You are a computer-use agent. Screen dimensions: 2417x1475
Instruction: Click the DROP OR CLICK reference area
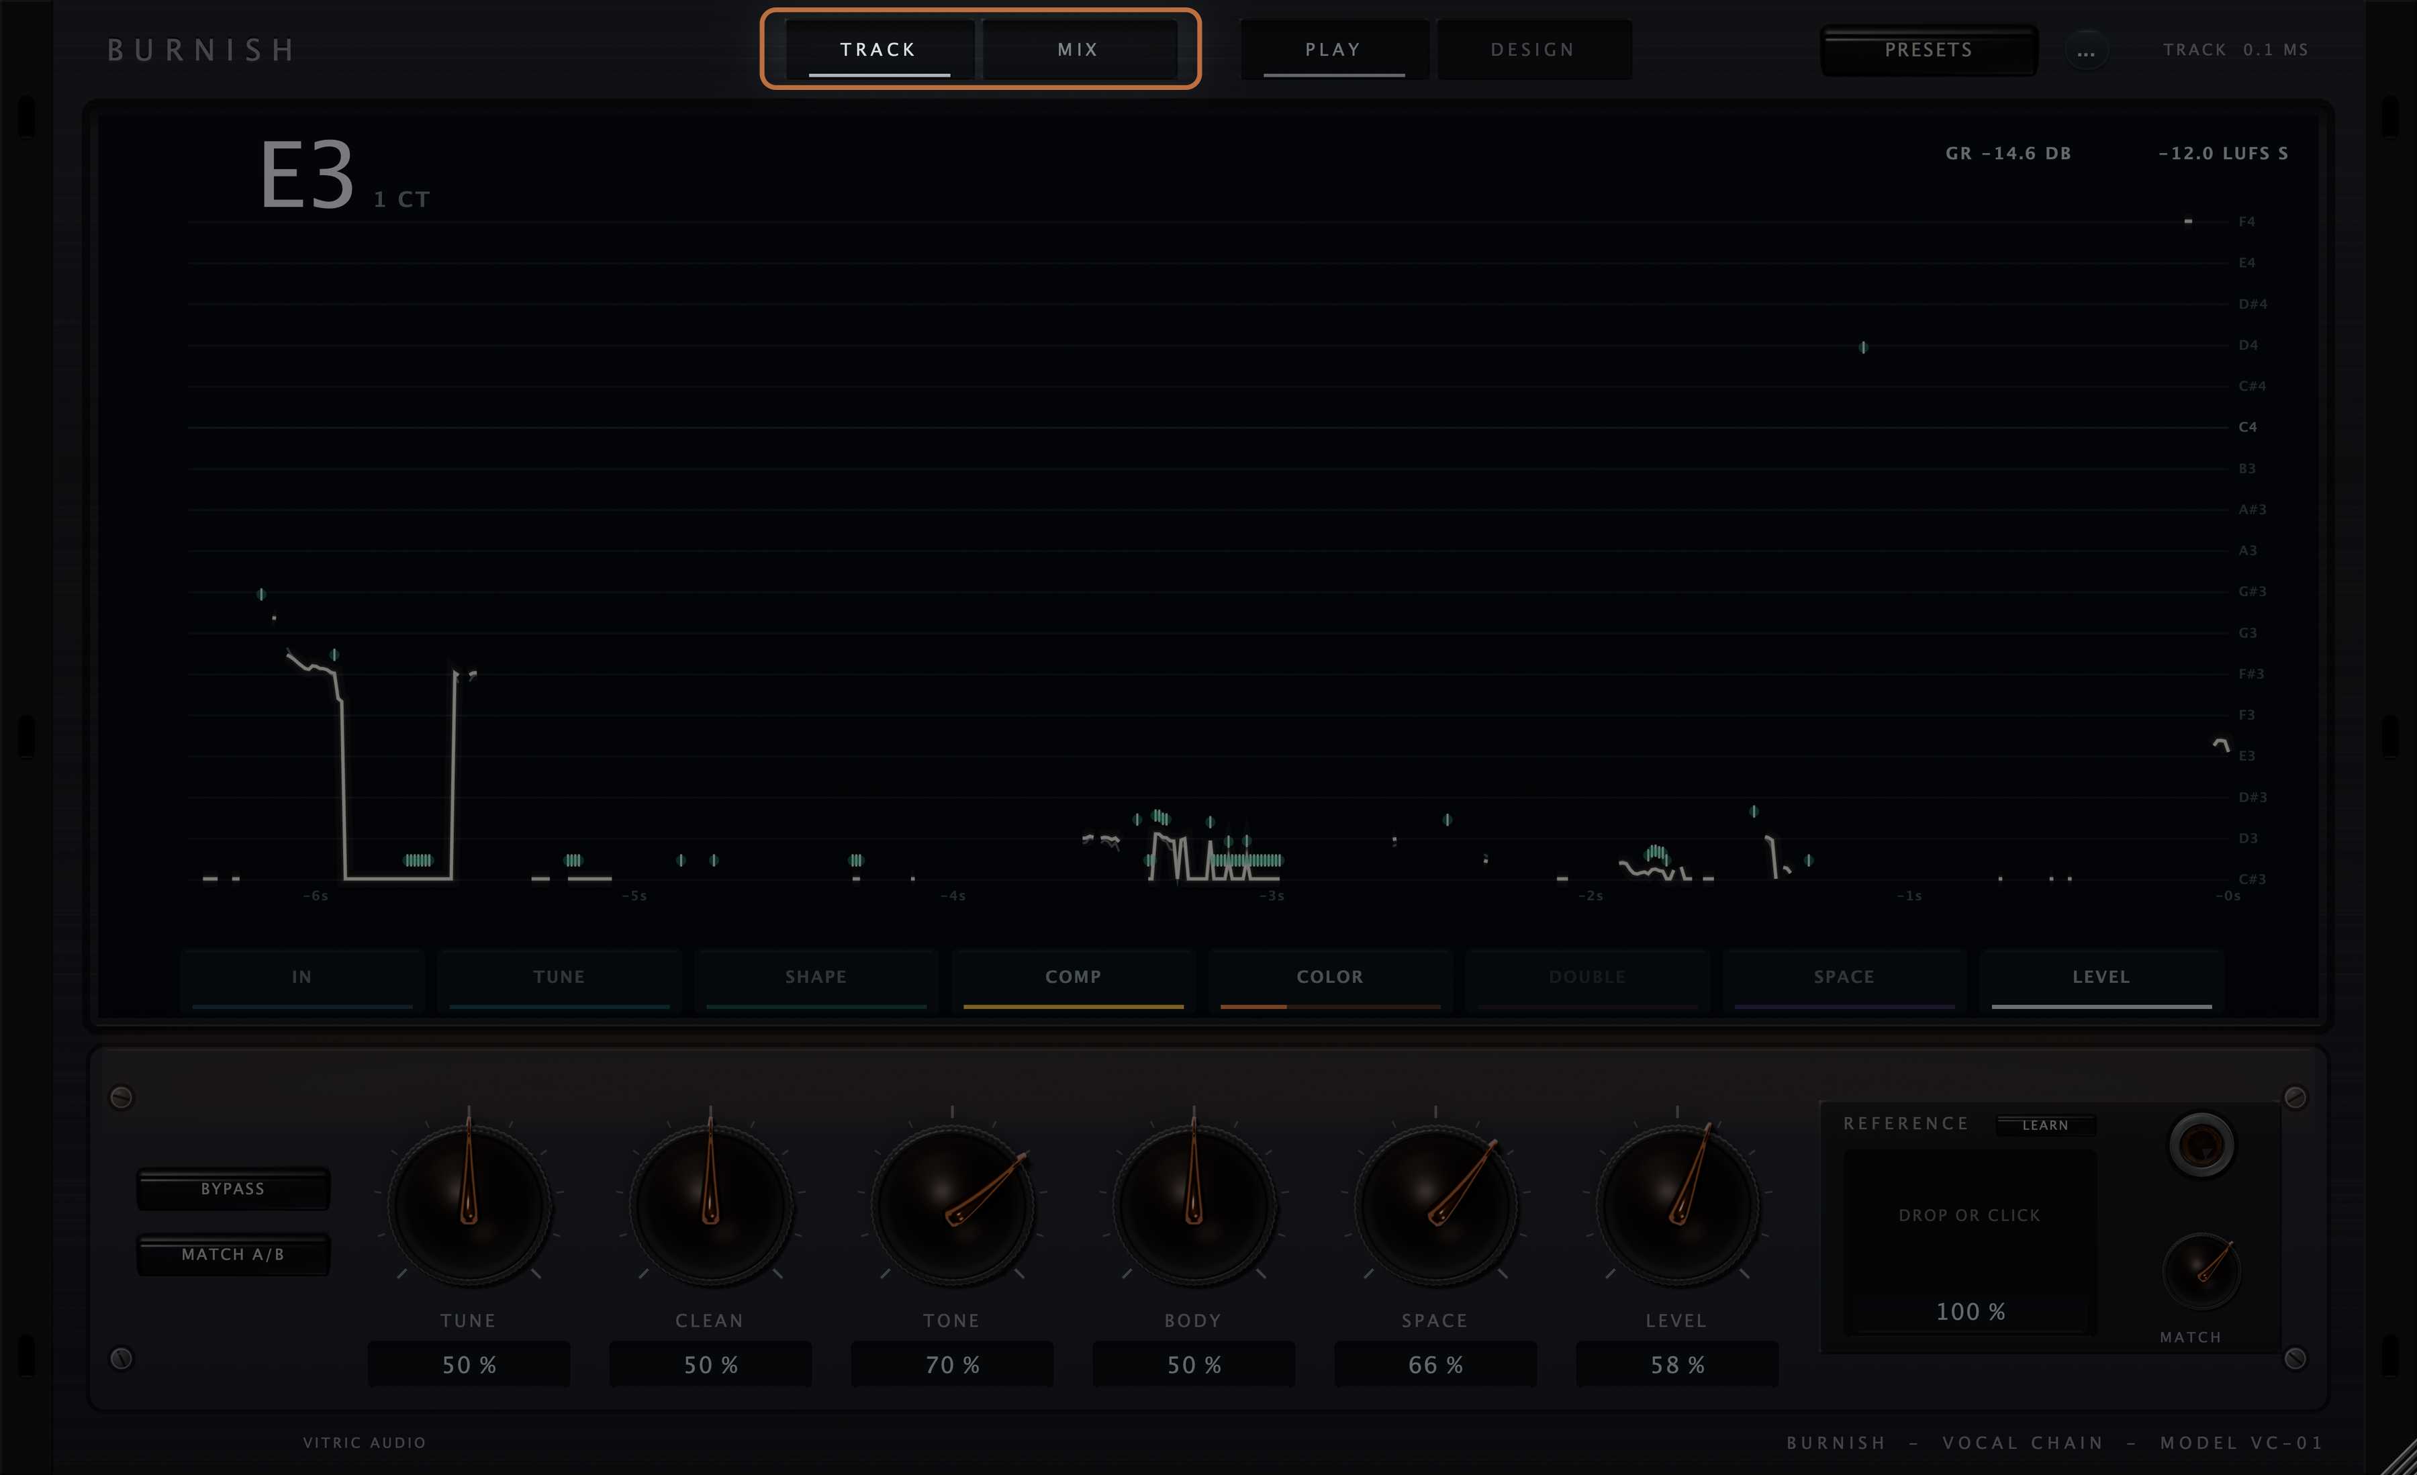(1970, 1216)
